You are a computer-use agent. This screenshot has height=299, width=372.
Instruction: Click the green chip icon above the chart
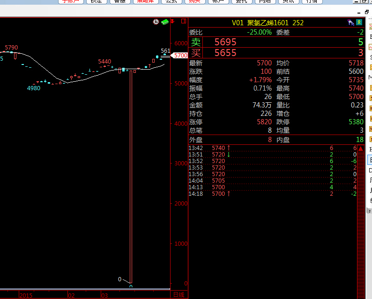(164, 21)
